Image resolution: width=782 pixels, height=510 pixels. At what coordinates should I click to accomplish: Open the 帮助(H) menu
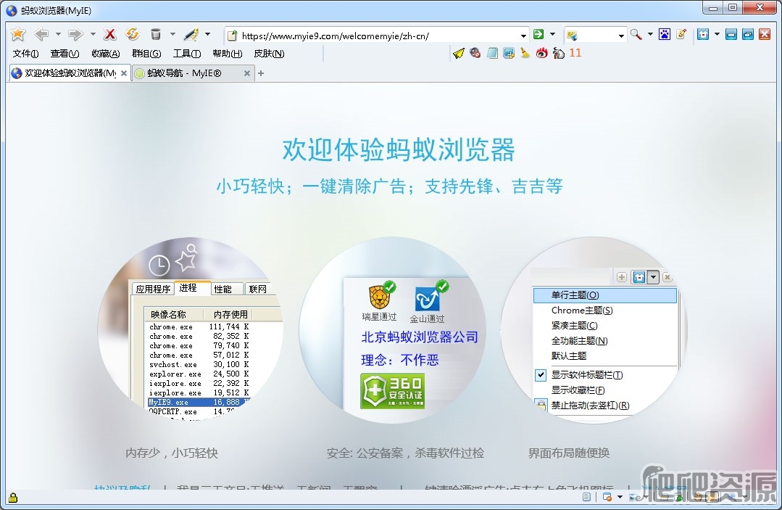tap(228, 54)
